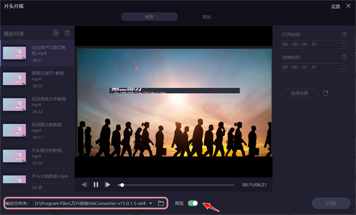The width and height of the screenshot is (356, 215).
Task: Click help icon next to 结束时间
Action: click(344, 57)
